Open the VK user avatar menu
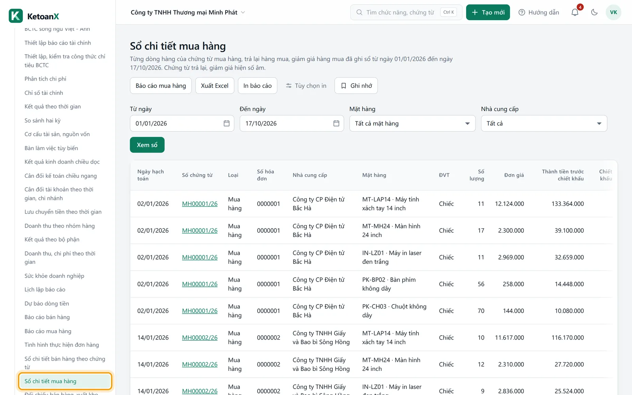Viewport: 632px width, 395px height. coord(613,12)
